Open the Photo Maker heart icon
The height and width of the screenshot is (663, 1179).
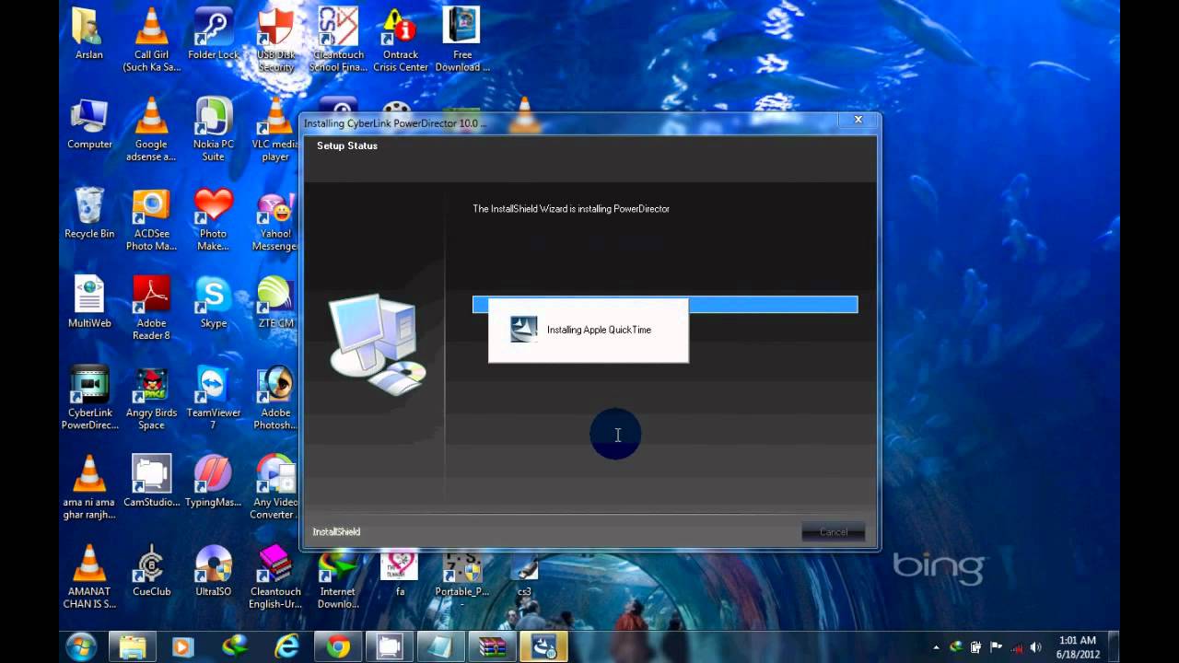point(214,218)
